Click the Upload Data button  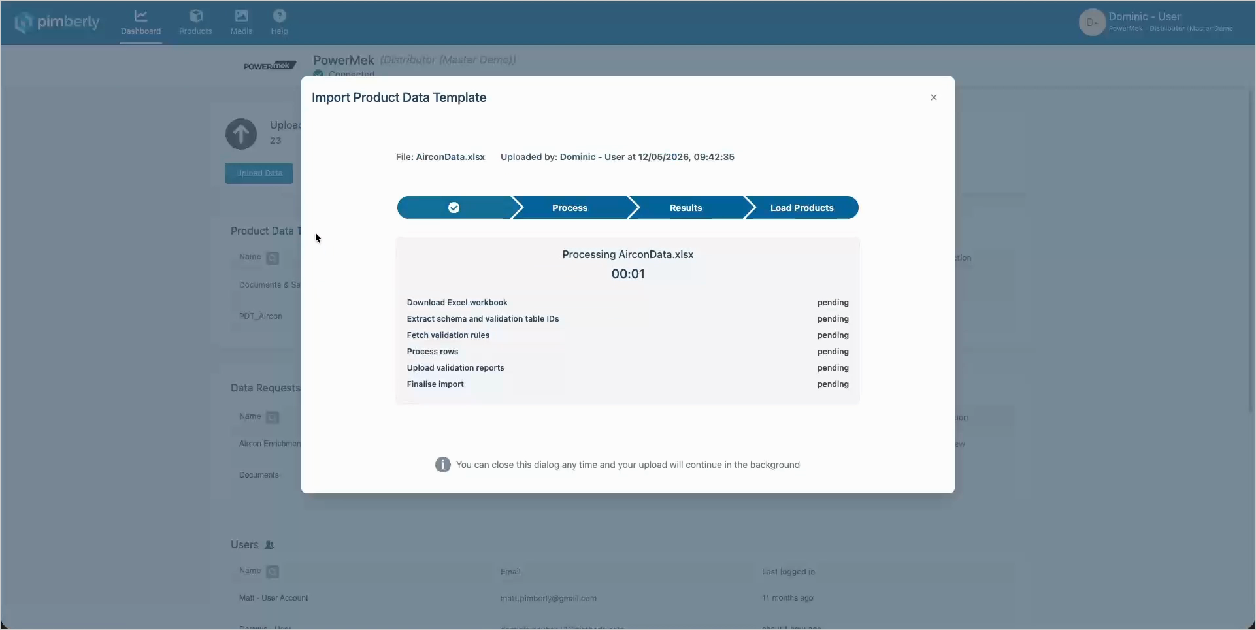click(259, 173)
